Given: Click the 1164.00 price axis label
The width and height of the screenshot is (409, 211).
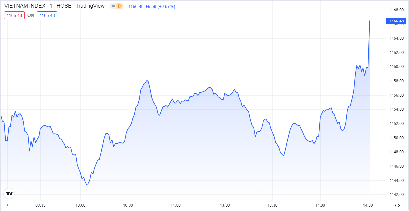Looking at the screenshot, I should click(x=397, y=38).
